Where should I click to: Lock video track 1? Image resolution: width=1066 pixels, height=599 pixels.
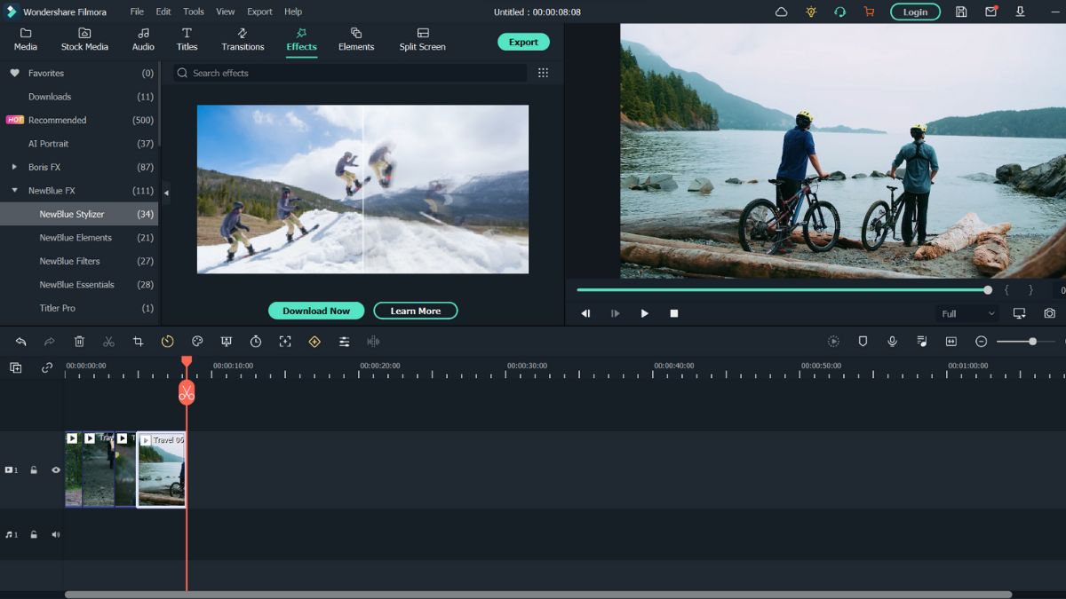(34, 469)
